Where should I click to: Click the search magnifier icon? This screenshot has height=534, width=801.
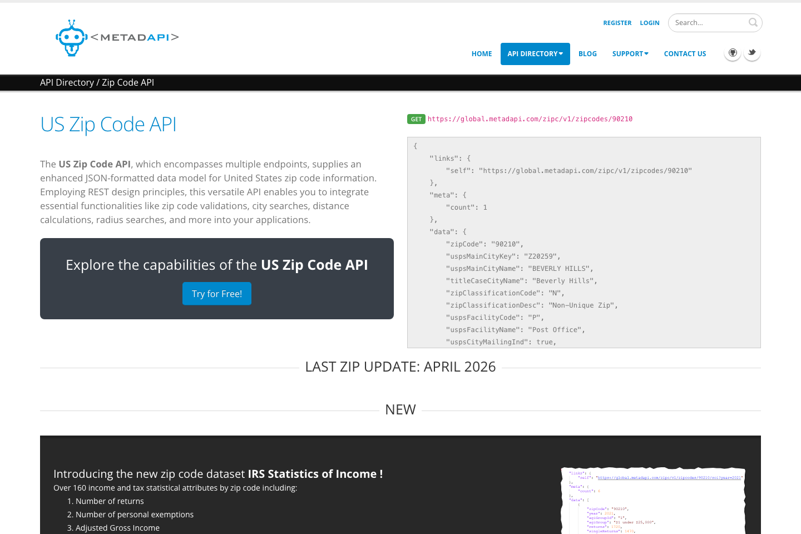753,22
